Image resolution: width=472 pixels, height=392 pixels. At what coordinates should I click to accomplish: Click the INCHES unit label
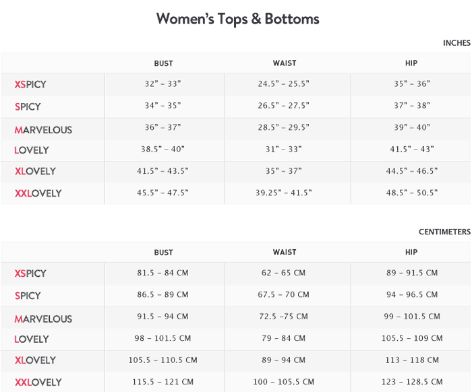pos(456,43)
